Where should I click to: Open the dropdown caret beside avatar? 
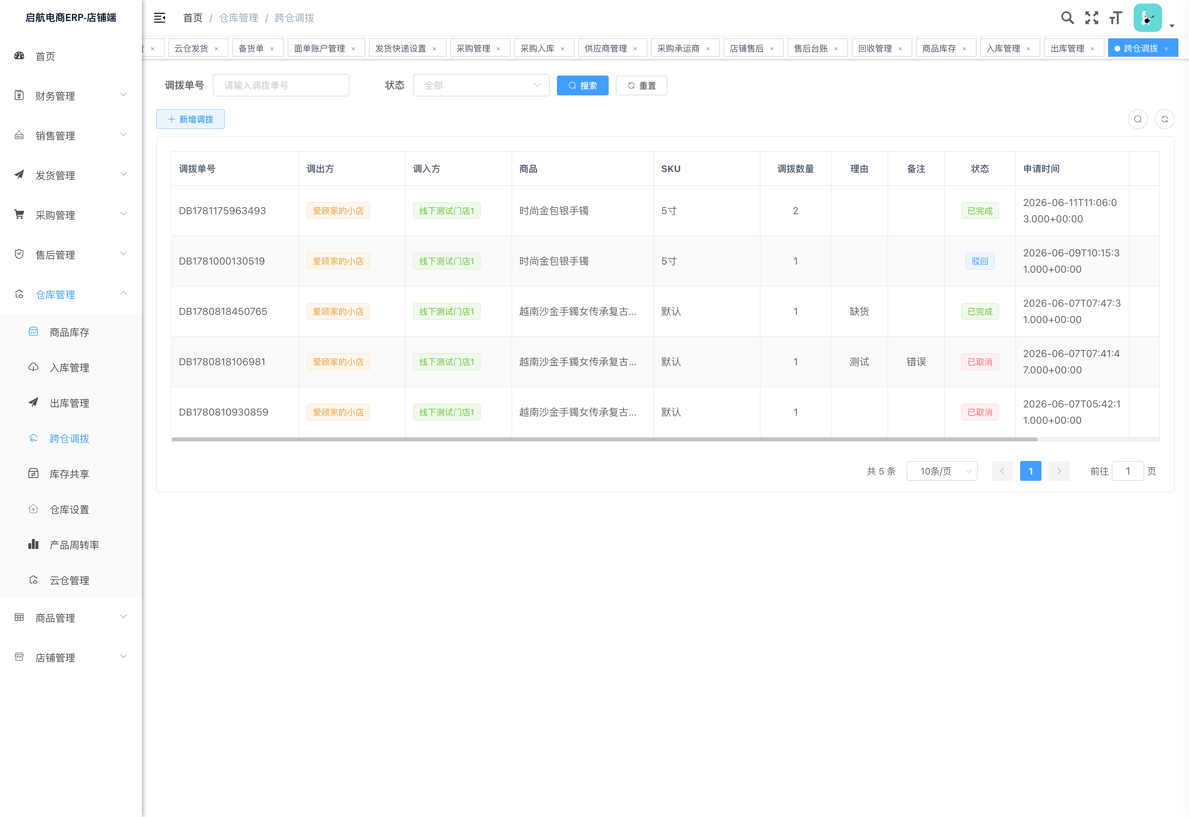point(1172,26)
